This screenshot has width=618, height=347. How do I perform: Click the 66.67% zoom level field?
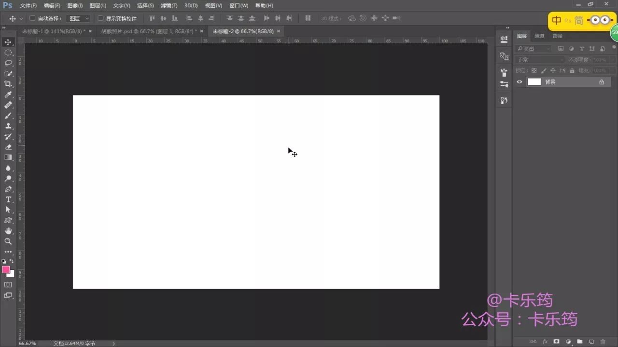[x=28, y=344]
